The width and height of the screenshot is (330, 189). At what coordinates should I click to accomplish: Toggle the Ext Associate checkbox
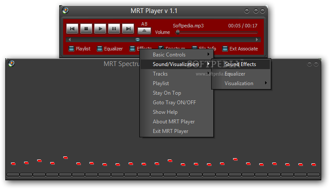(x=225, y=49)
